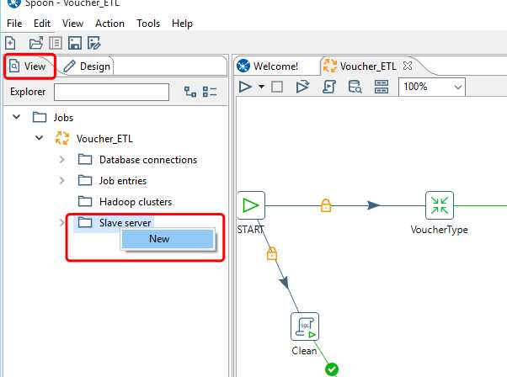Viewport: 507px width, 377px height.
Task: Select the Hadoop clusters tree item
Action: [125, 202]
